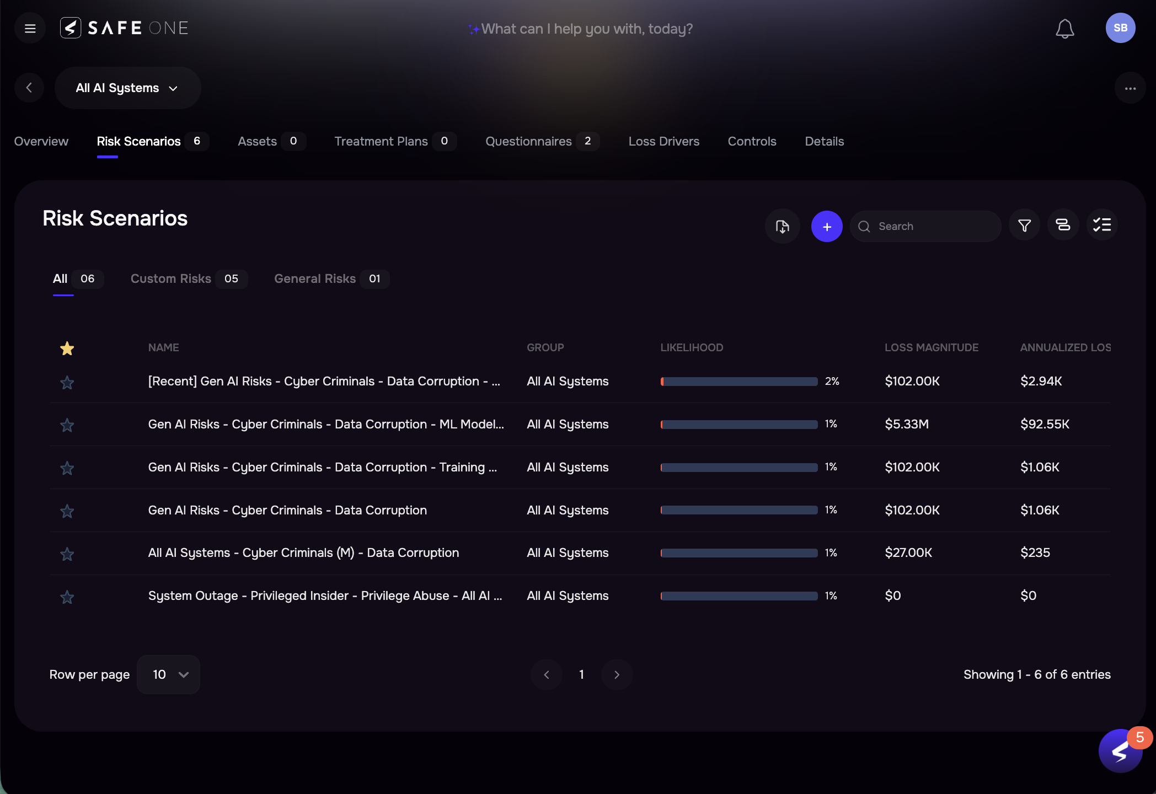Image resolution: width=1156 pixels, height=794 pixels.
Task: Click the notifications bell icon
Action: [1064, 28]
